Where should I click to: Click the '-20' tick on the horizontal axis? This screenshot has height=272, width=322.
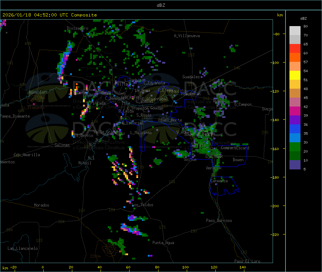[x=13, y=267]
